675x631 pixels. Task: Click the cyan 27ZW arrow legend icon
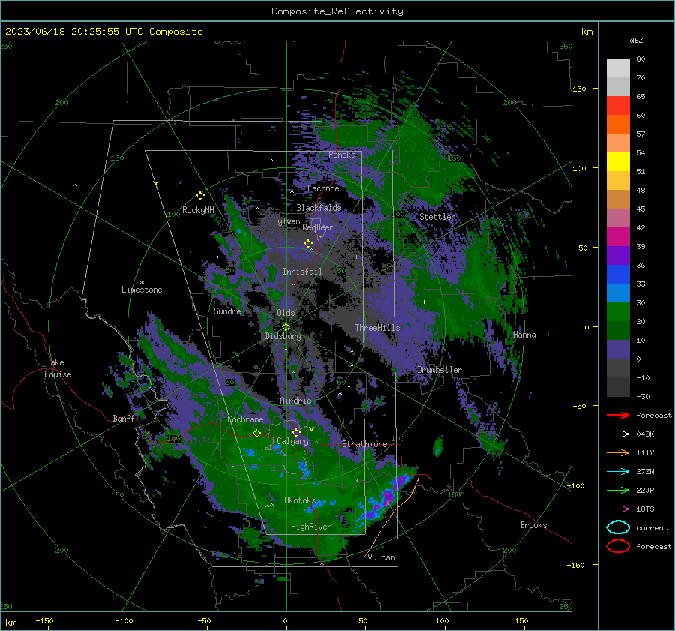click(x=618, y=472)
